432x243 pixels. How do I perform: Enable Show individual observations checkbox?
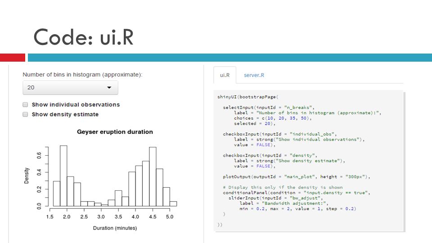tap(25, 105)
